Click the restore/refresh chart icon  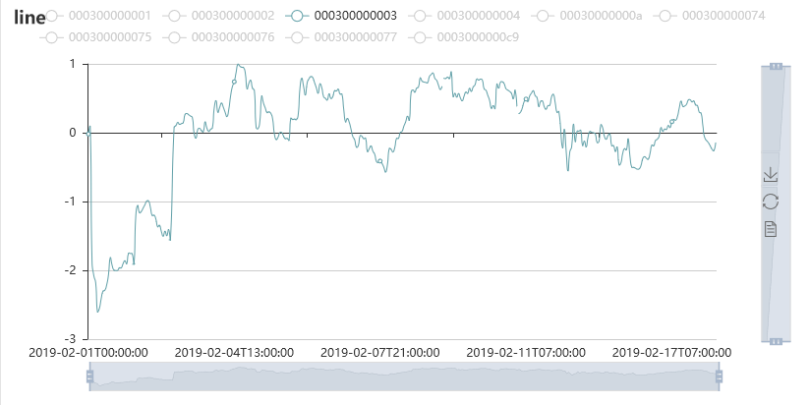coord(771,202)
